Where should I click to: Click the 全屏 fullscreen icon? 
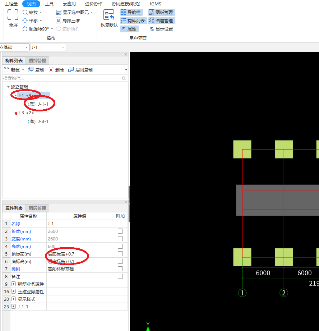click(13, 15)
